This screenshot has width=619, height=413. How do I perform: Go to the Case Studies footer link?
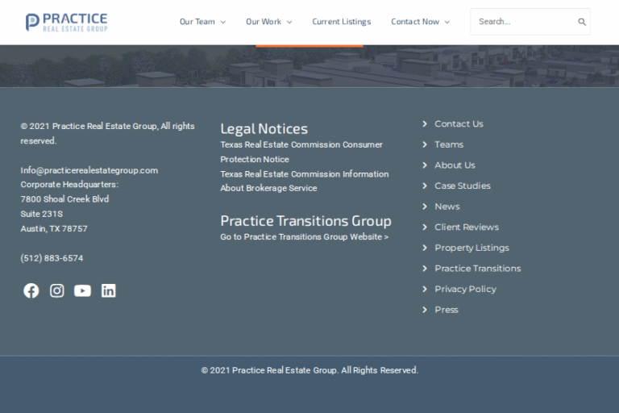[462, 186]
